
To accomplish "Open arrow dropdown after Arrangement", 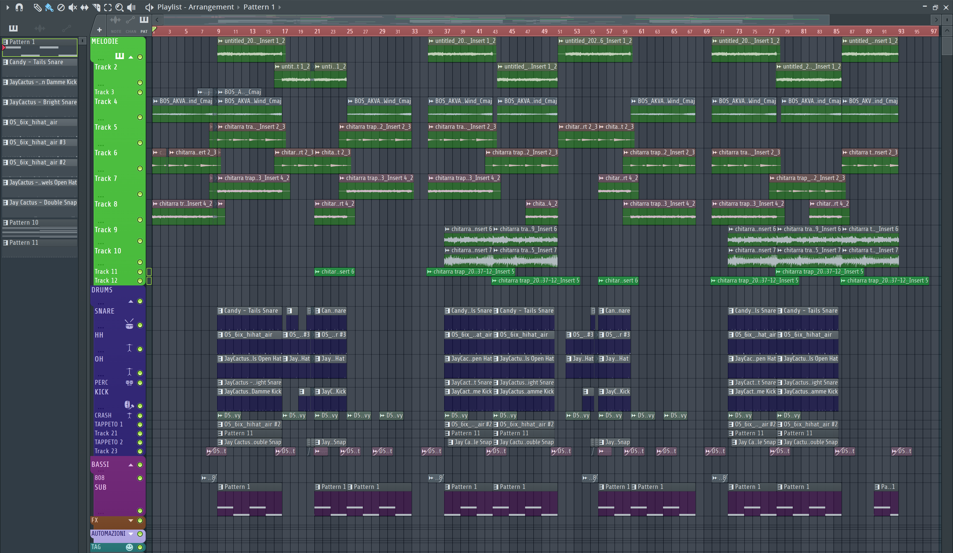I will [239, 7].
